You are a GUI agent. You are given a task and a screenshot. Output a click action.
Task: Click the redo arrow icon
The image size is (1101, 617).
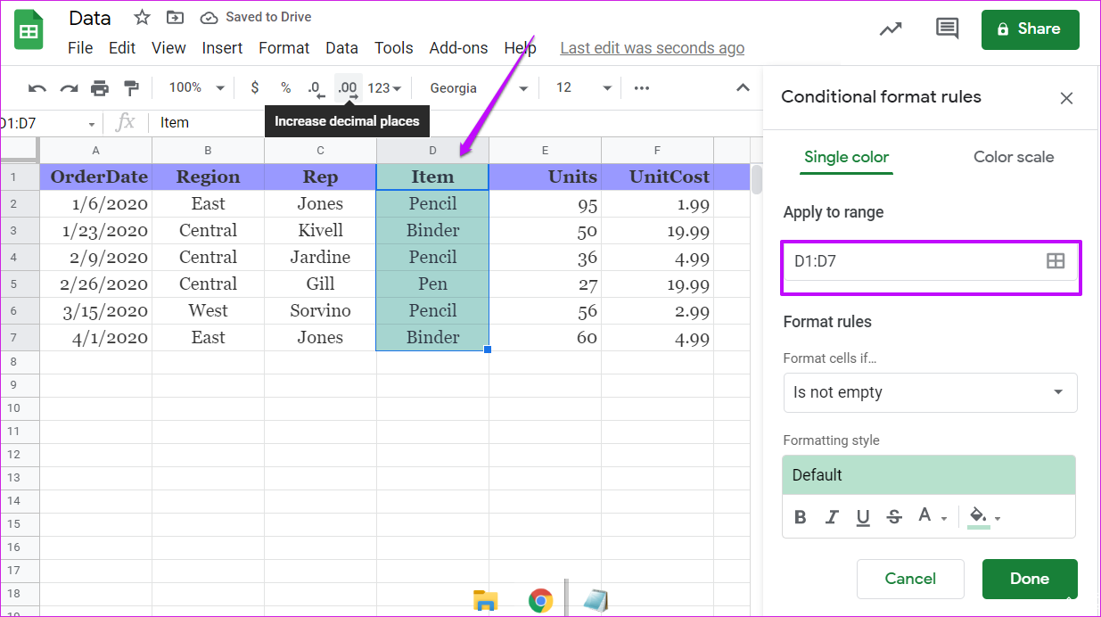click(x=69, y=88)
